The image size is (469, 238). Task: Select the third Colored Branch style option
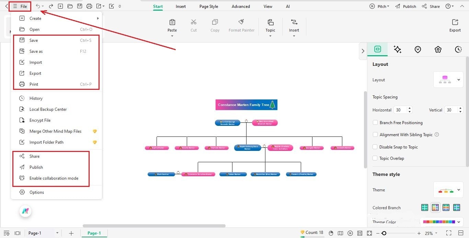click(446, 207)
